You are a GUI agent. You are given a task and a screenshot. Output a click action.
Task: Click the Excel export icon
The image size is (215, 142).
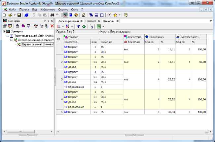coord(99,26)
